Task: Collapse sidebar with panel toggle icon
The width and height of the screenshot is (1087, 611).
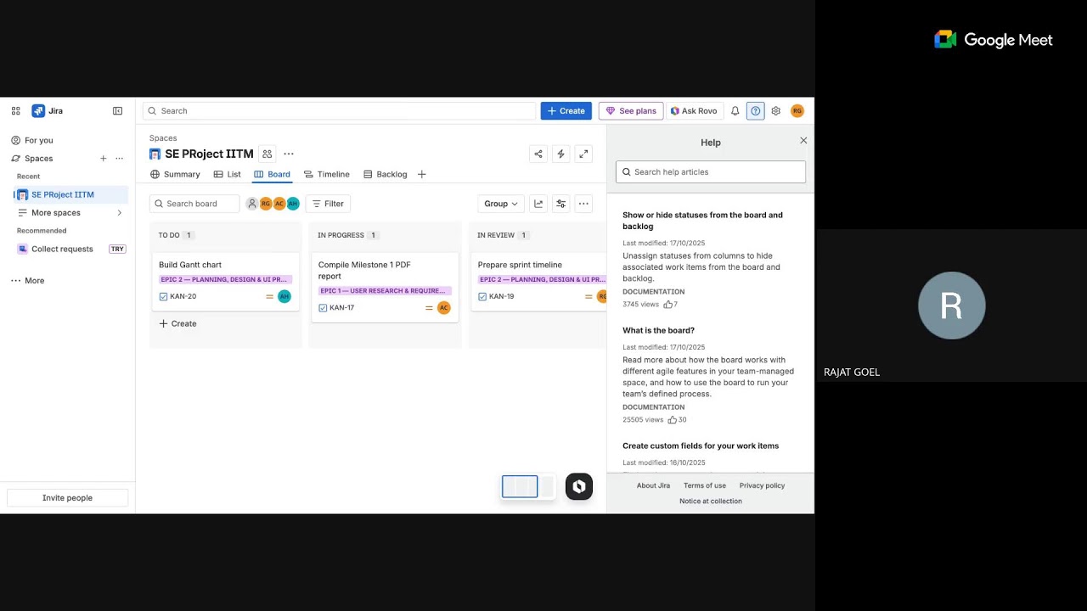Action: [x=117, y=111]
